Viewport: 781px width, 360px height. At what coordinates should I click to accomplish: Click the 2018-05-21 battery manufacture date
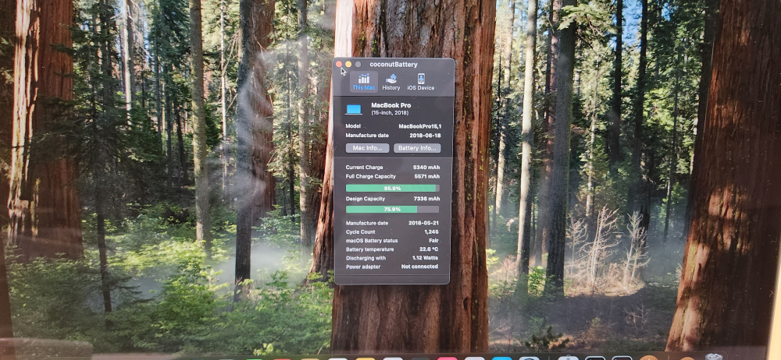pos(423,224)
